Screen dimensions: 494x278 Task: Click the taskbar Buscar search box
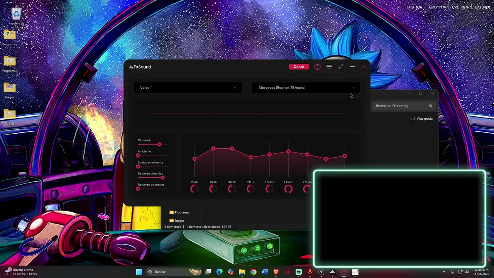point(174,272)
